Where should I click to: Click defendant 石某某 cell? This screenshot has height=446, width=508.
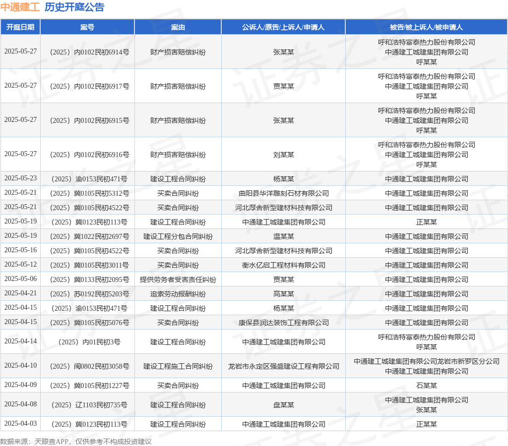tap(426, 386)
